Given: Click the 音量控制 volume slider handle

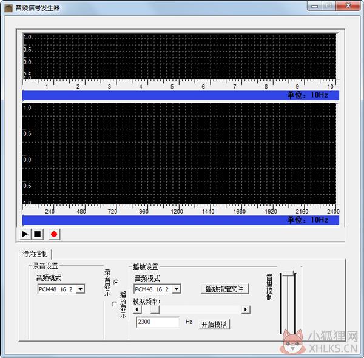Looking at the screenshot, I should [x=288, y=273].
